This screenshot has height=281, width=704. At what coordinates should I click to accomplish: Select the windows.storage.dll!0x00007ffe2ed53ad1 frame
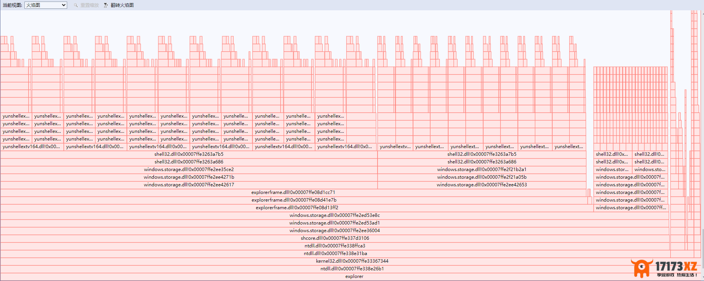coord(334,223)
